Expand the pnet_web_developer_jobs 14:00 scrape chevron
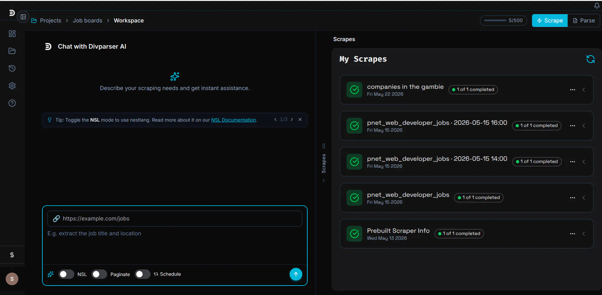The height and width of the screenshot is (295, 602). pyautogui.click(x=584, y=162)
